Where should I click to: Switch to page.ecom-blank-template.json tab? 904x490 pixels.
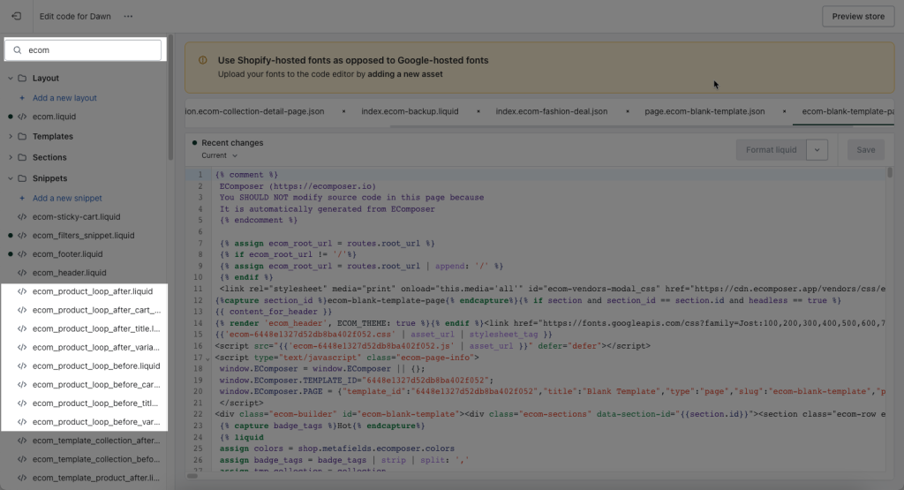(704, 111)
